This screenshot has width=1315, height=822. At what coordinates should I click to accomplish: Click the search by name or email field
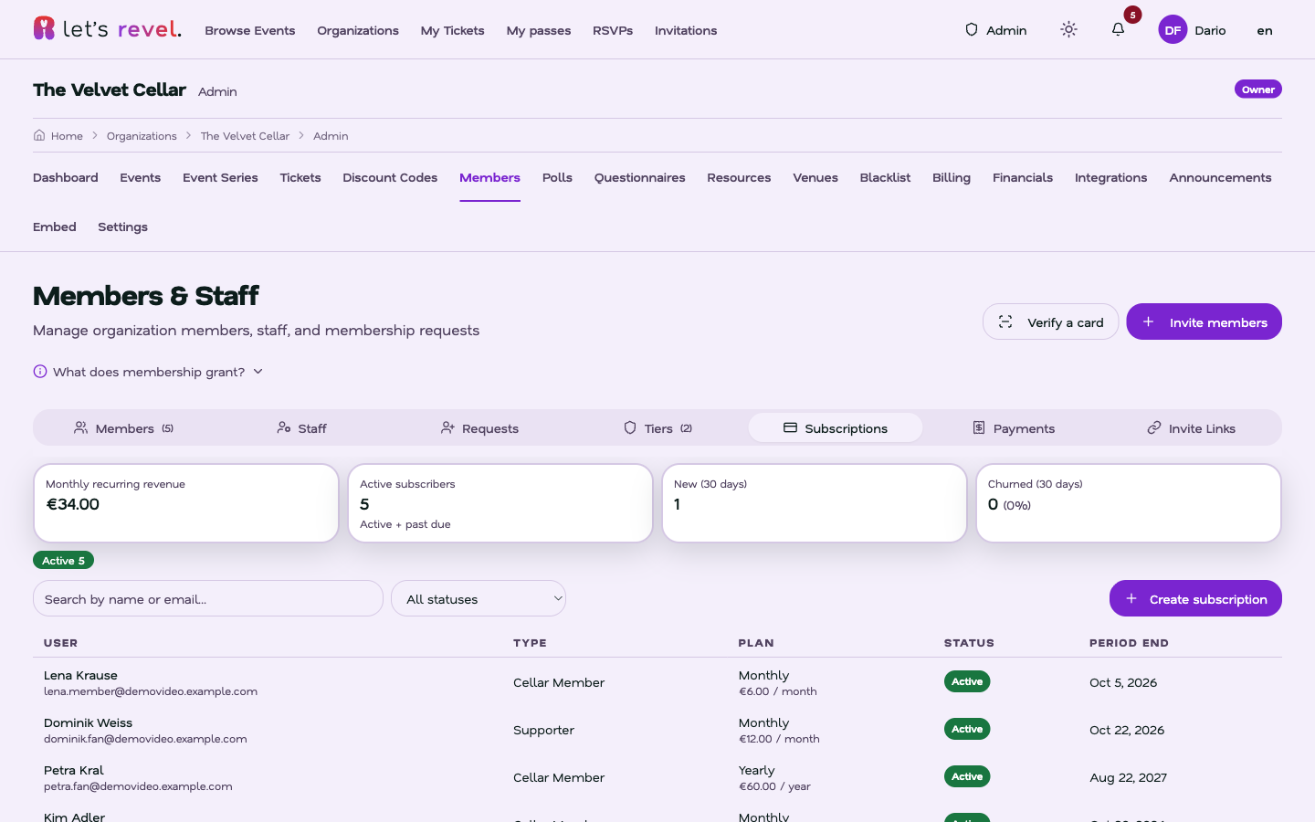(x=208, y=598)
